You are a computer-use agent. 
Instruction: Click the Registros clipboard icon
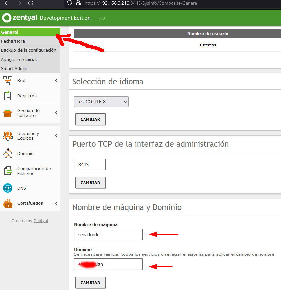tap(8, 96)
